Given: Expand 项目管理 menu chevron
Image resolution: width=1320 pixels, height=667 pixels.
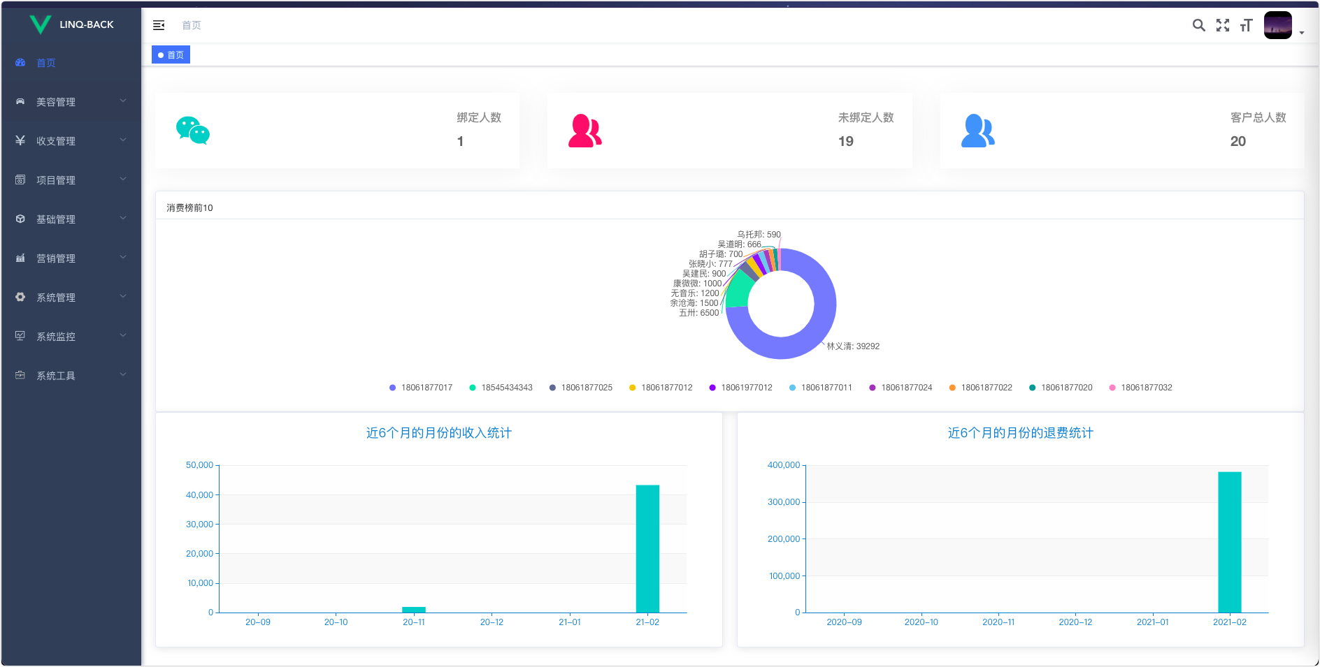Looking at the screenshot, I should [123, 179].
